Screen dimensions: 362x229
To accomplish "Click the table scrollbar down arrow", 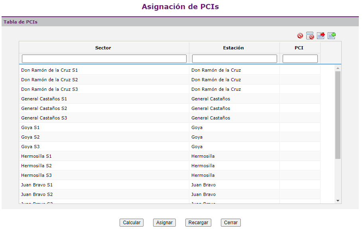I will click(338, 201).
